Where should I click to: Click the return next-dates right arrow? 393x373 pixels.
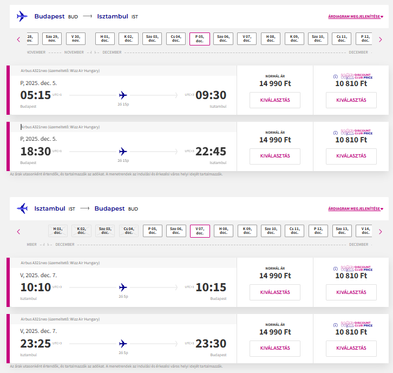[x=380, y=232]
